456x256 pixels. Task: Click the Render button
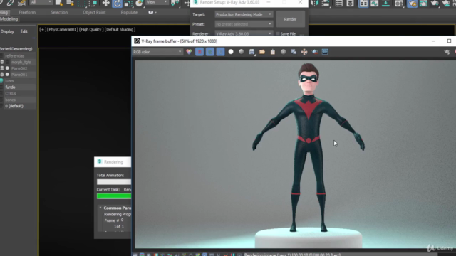point(290,19)
